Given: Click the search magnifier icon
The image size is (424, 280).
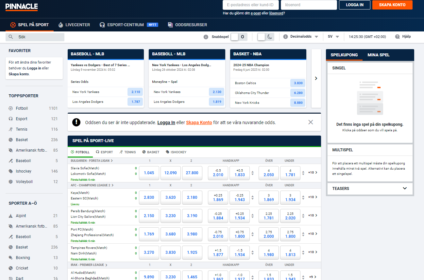Looking at the screenshot, I should (x=11, y=37).
